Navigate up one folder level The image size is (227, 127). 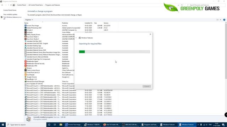point(11,5)
